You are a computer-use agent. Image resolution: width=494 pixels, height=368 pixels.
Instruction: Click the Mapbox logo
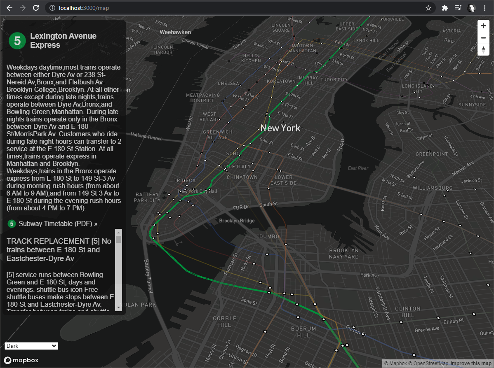[21, 360]
